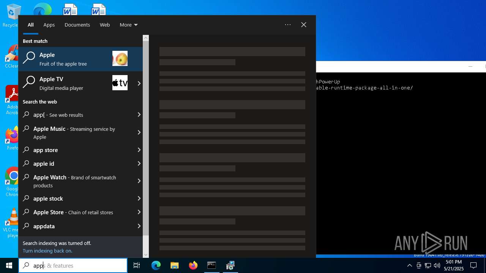Screen dimensions: 486x273
Task: Minimize the console window behind search
Action: (470, 66)
